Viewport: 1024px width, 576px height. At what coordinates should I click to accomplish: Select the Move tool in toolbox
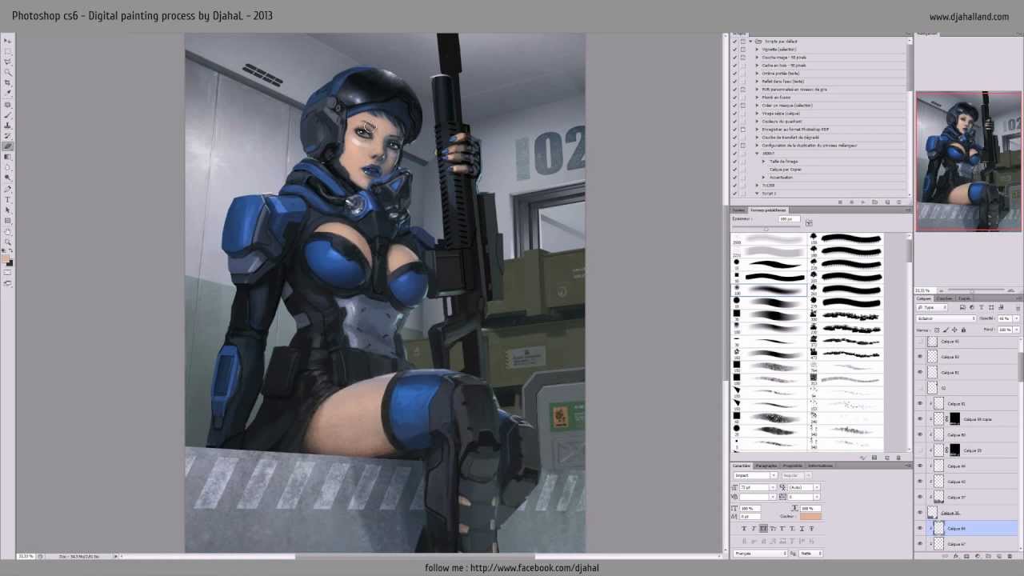click(x=6, y=41)
